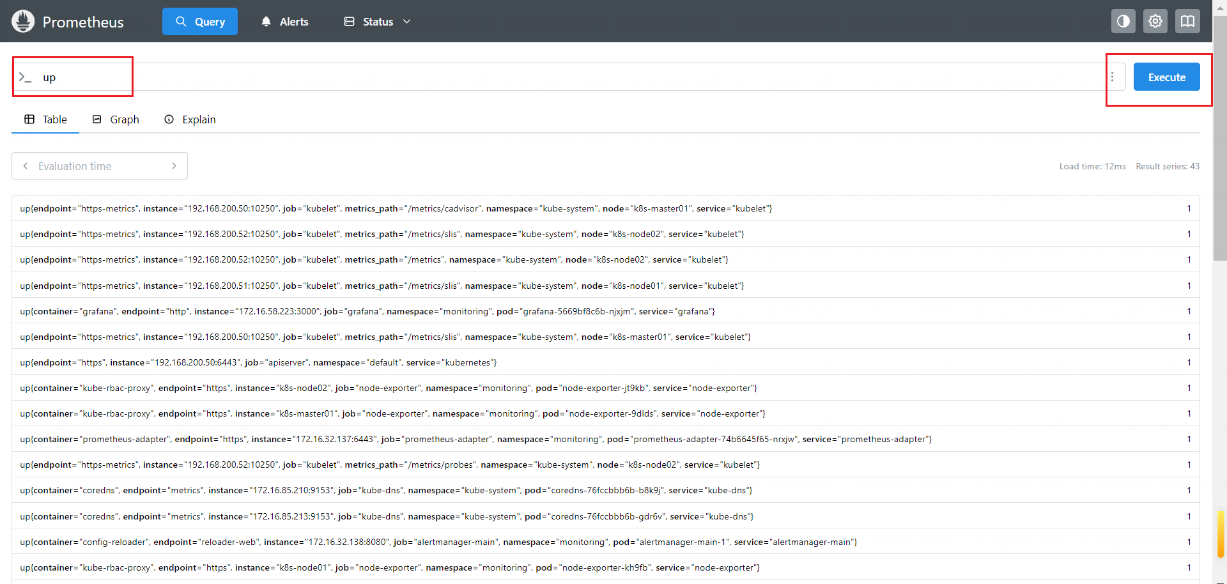Click the three-dot query options menu
The width and height of the screenshot is (1227, 584).
pyautogui.click(x=1112, y=77)
